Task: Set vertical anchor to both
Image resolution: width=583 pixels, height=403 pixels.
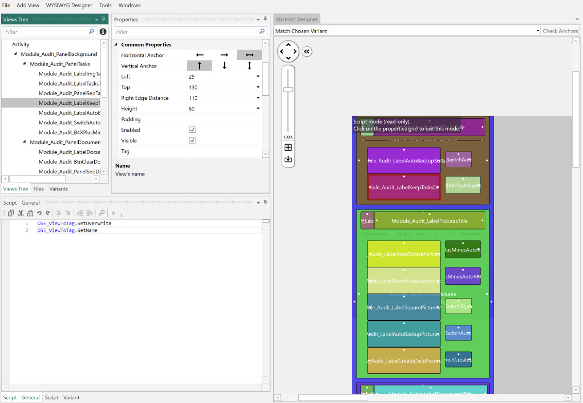Action: (x=249, y=66)
